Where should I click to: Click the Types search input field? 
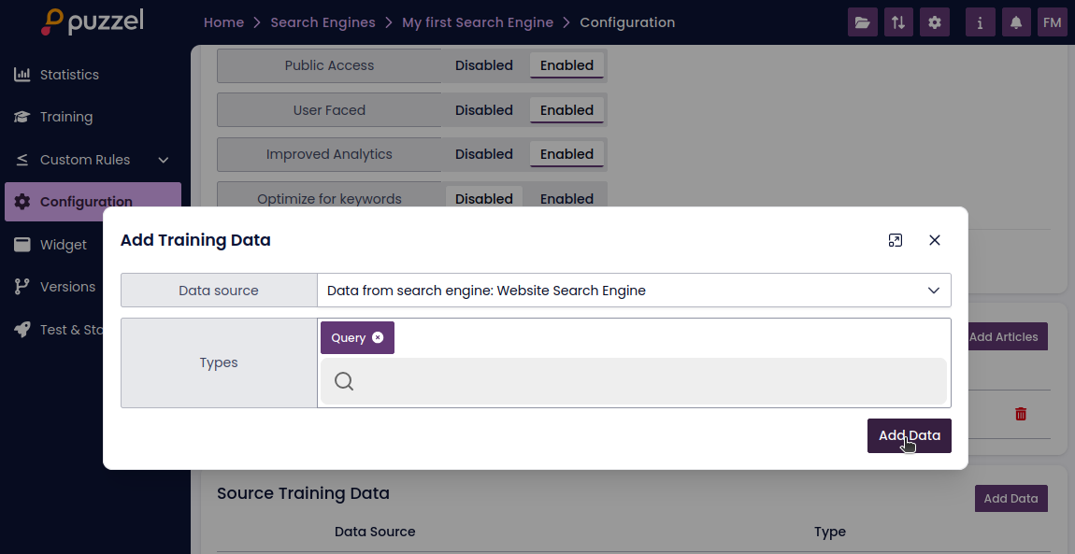(x=645, y=381)
